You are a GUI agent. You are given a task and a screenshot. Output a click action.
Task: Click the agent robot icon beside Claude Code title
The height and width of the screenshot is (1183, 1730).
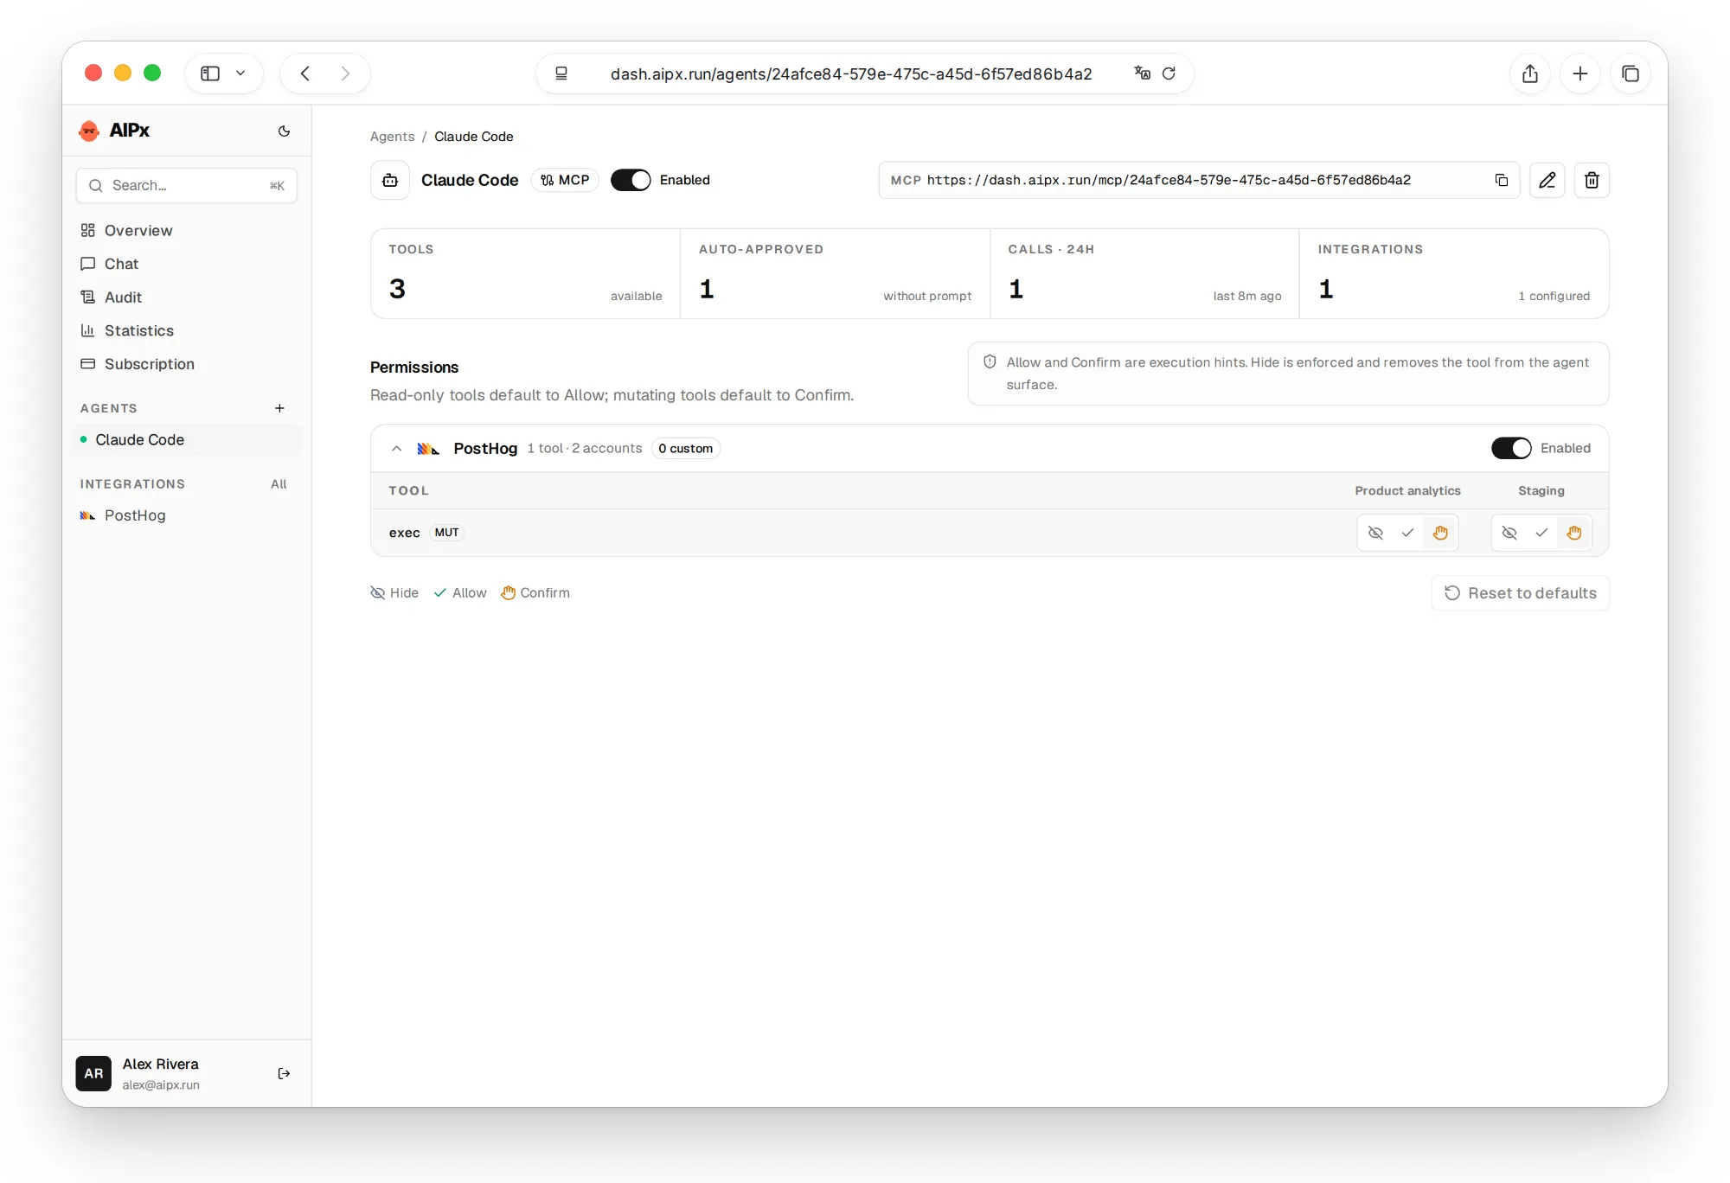pos(390,180)
